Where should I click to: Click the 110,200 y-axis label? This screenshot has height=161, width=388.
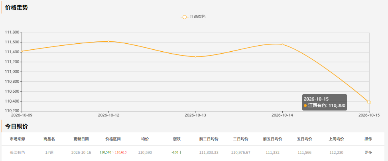click(12, 111)
